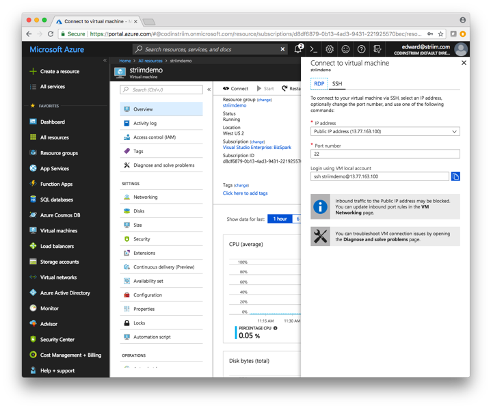The height and width of the screenshot is (408, 491).
Task: Open the Cloud Shell icon in top bar
Action: click(x=314, y=49)
